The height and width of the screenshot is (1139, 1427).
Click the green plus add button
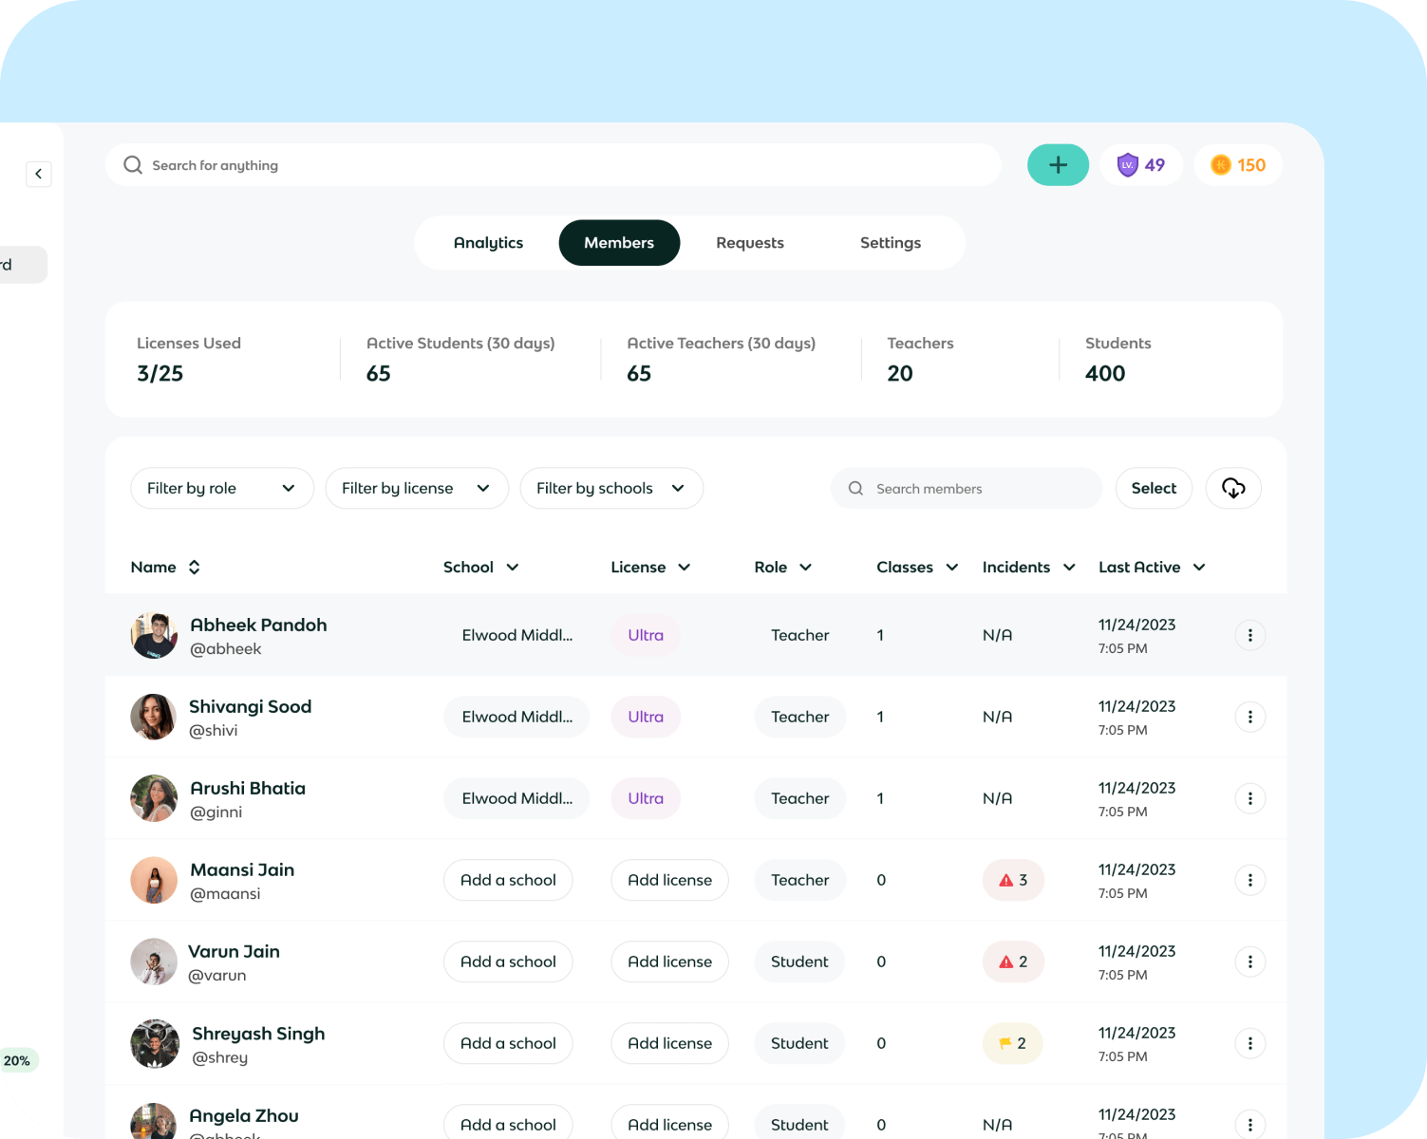1058,165
